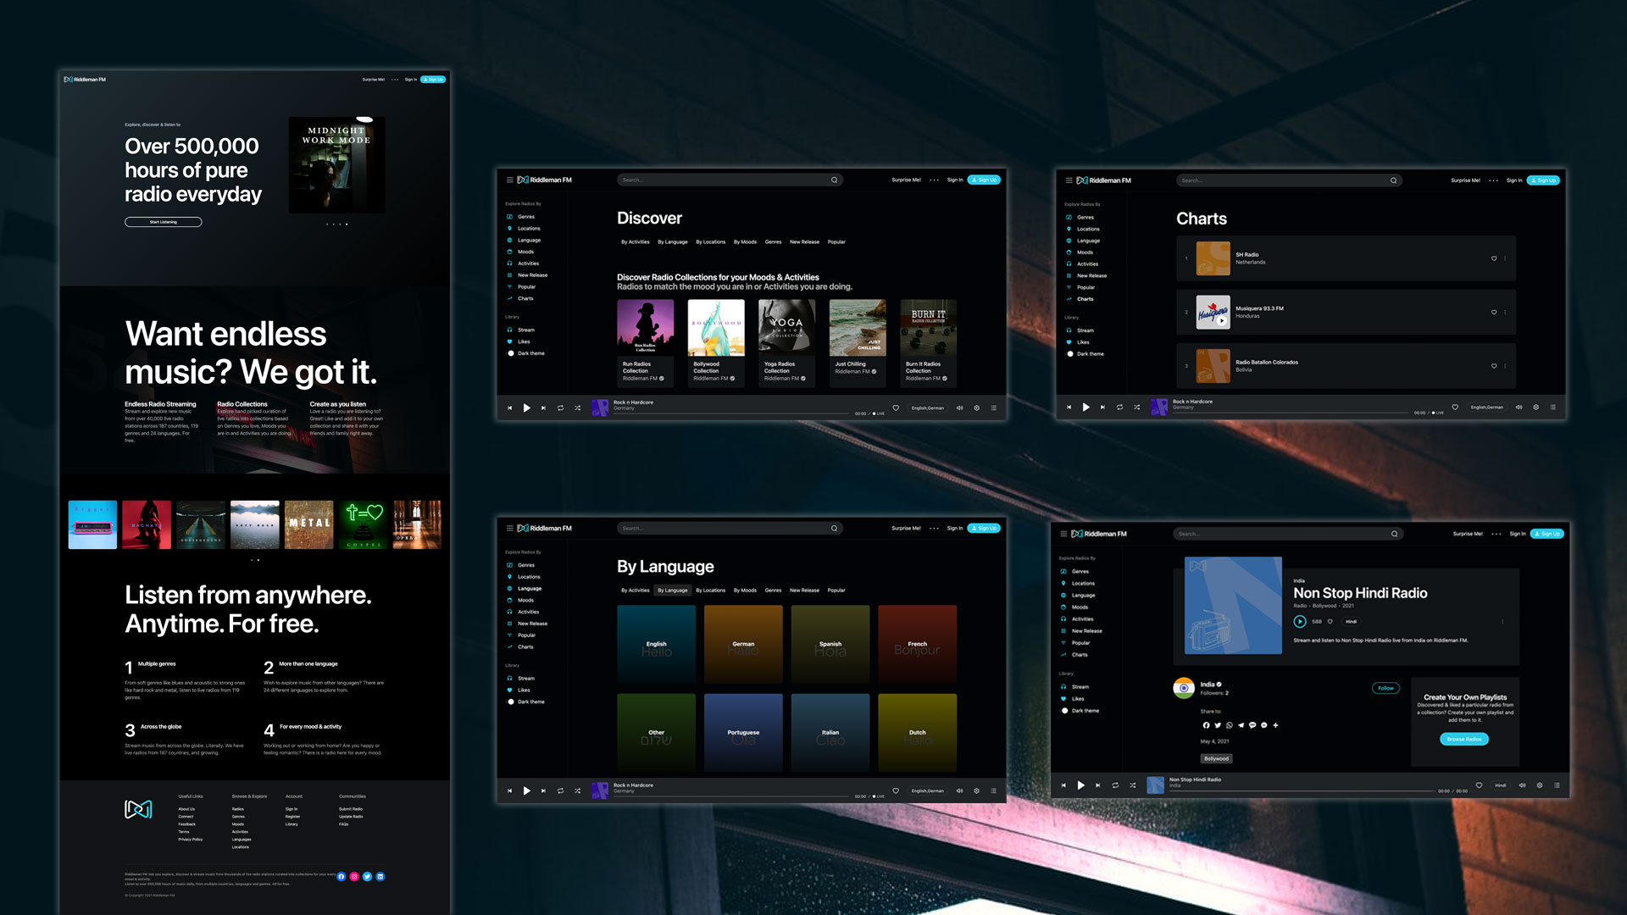The width and height of the screenshot is (1627, 915).
Task: Open more options for Musiquera 93.3 FM row
Action: tap(1505, 312)
